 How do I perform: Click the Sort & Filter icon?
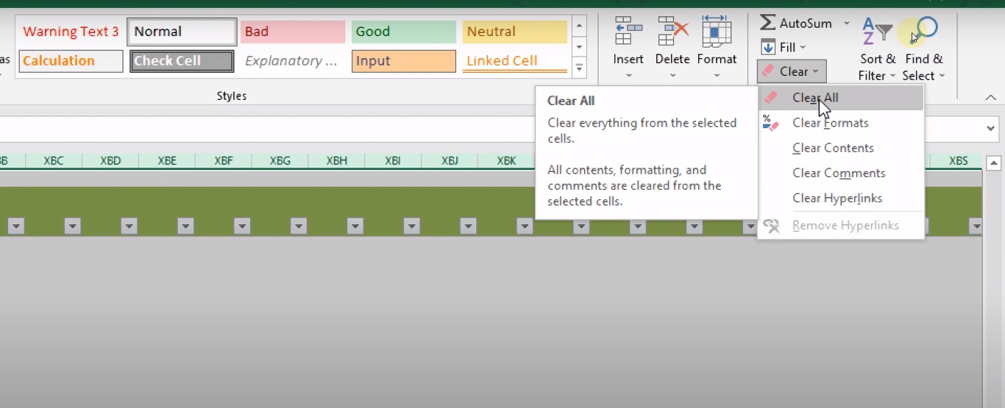click(x=877, y=32)
